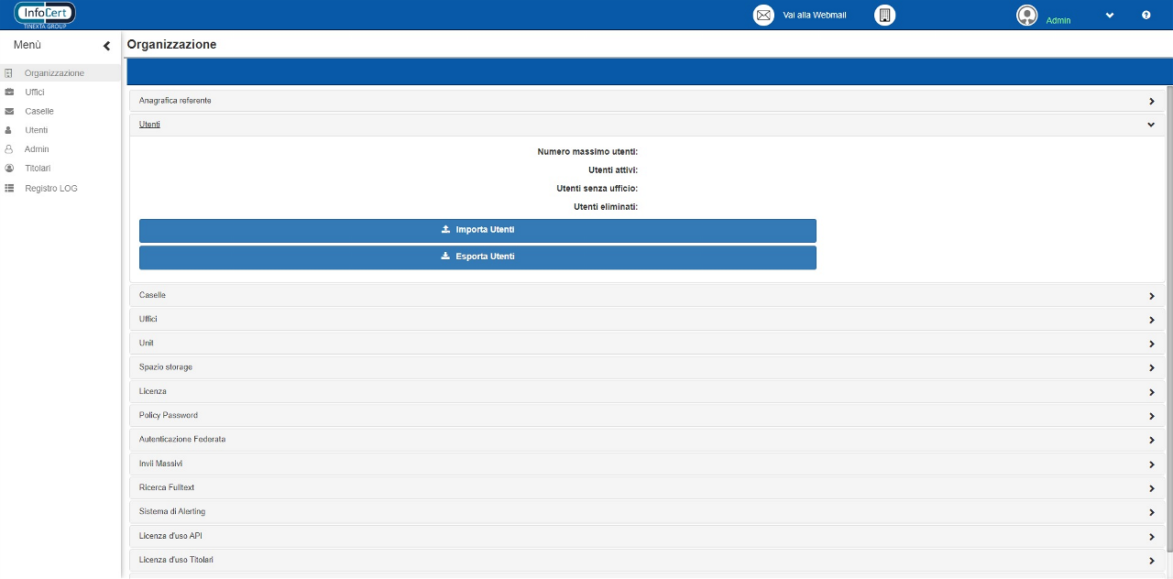Expand the Autenticazione Federata section
This screenshot has height=579, width=1173.
tap(1151, 440)
